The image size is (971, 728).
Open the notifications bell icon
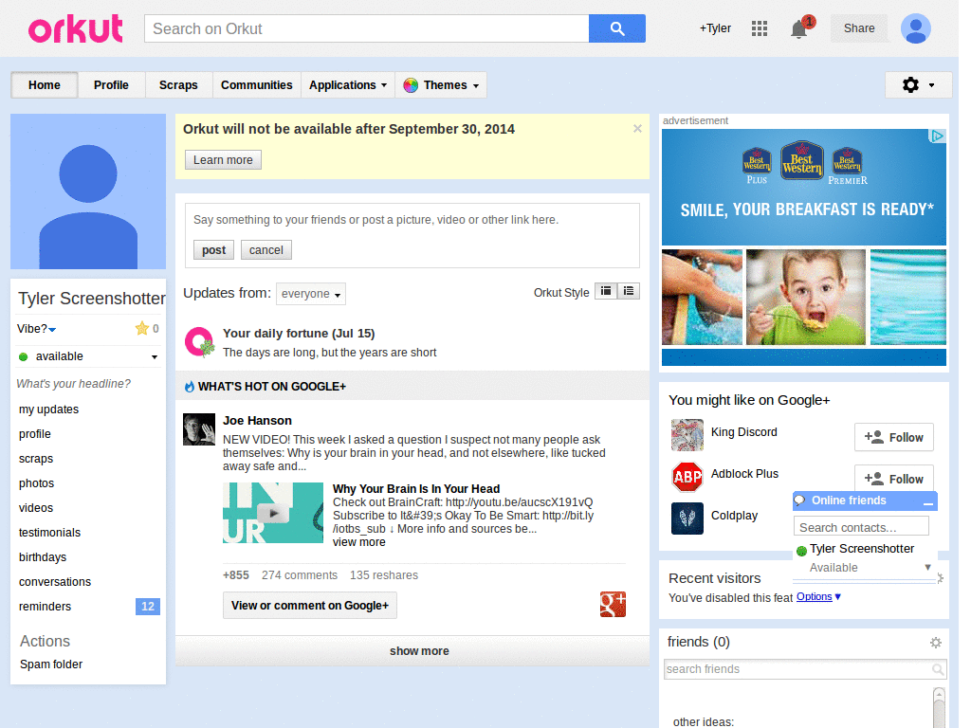tap(798, 29)
